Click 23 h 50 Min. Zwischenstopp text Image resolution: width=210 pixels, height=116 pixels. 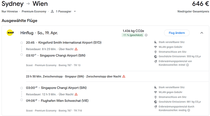(x=44, y=76)
